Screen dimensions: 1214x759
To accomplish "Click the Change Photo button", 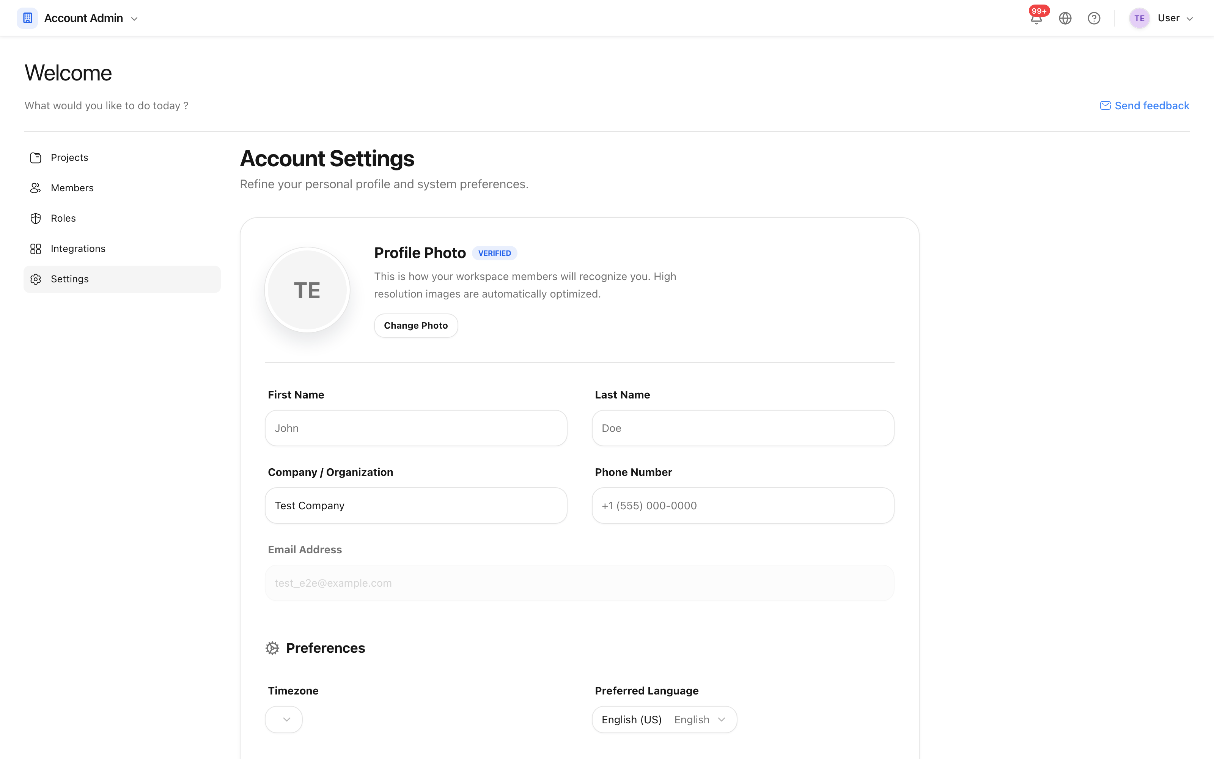I will click(416, 325).
